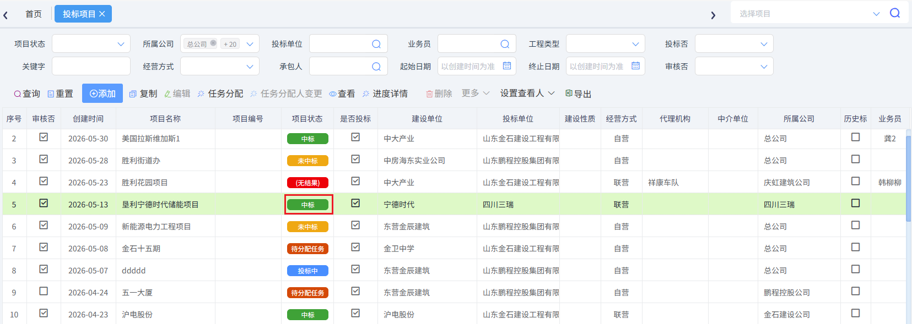
Task: Click the 编辑 edit button
Action: 177,94
